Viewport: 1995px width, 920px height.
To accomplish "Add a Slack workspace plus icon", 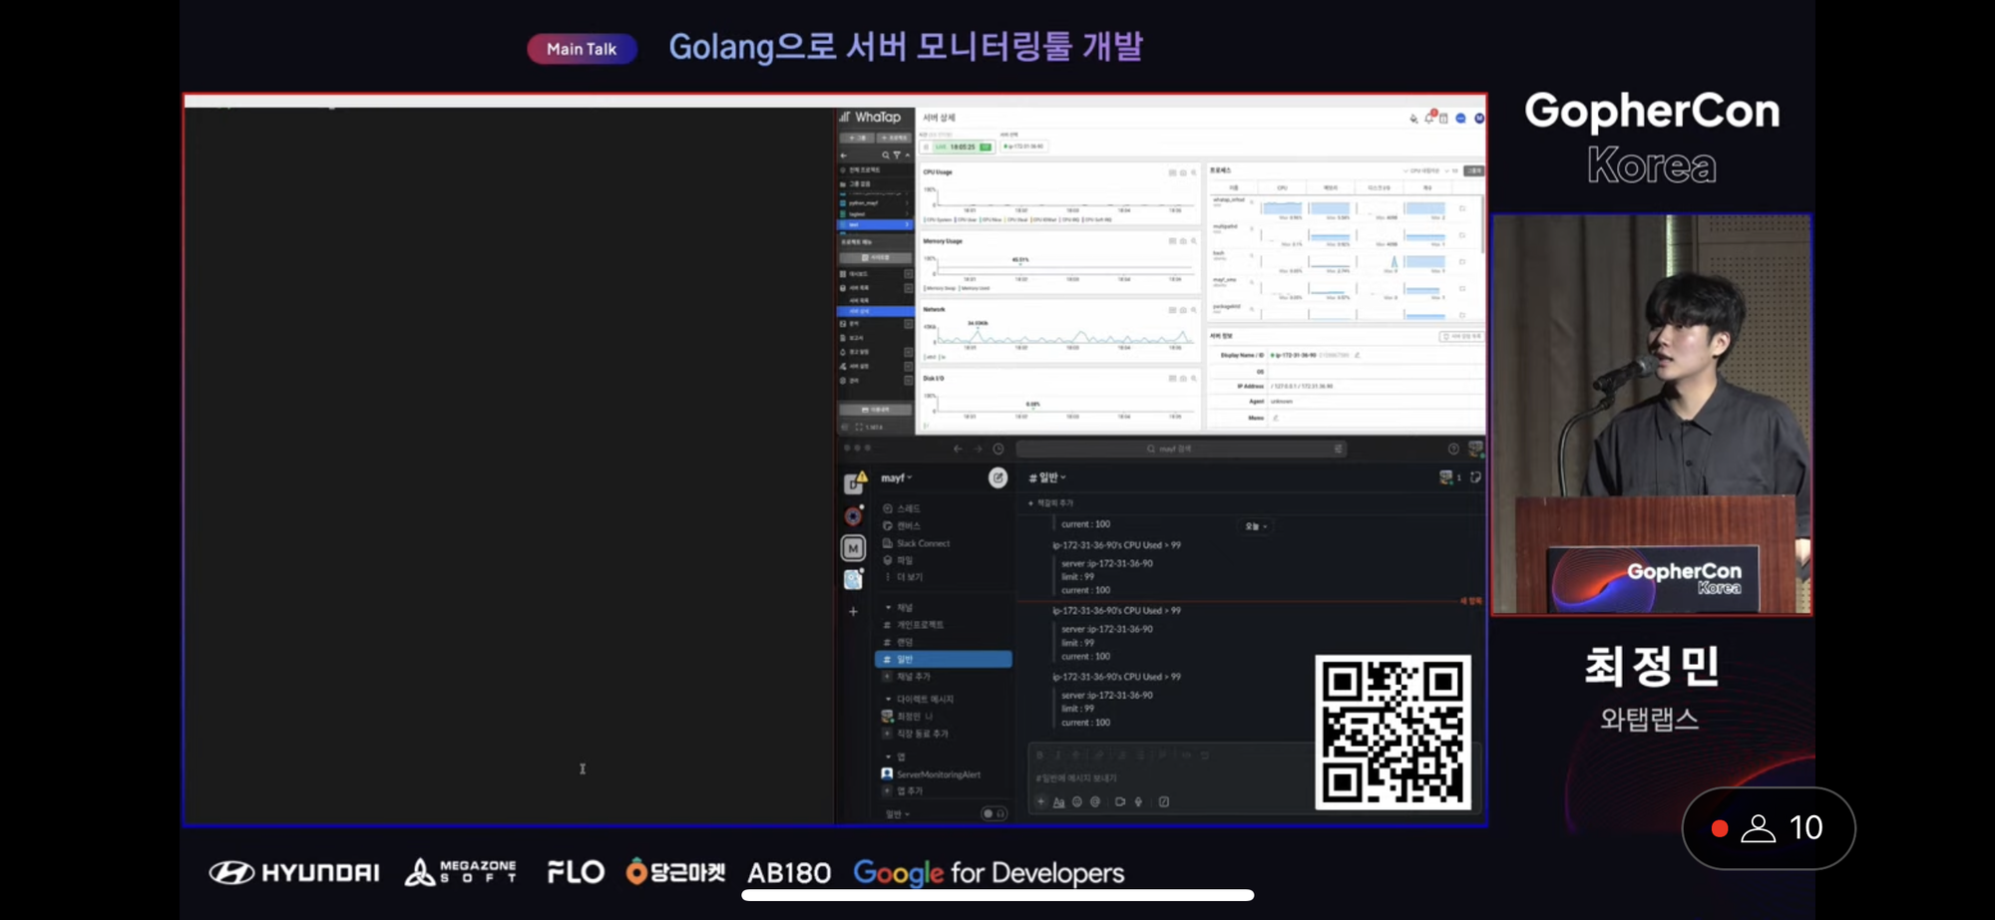I will pos(853,611).
